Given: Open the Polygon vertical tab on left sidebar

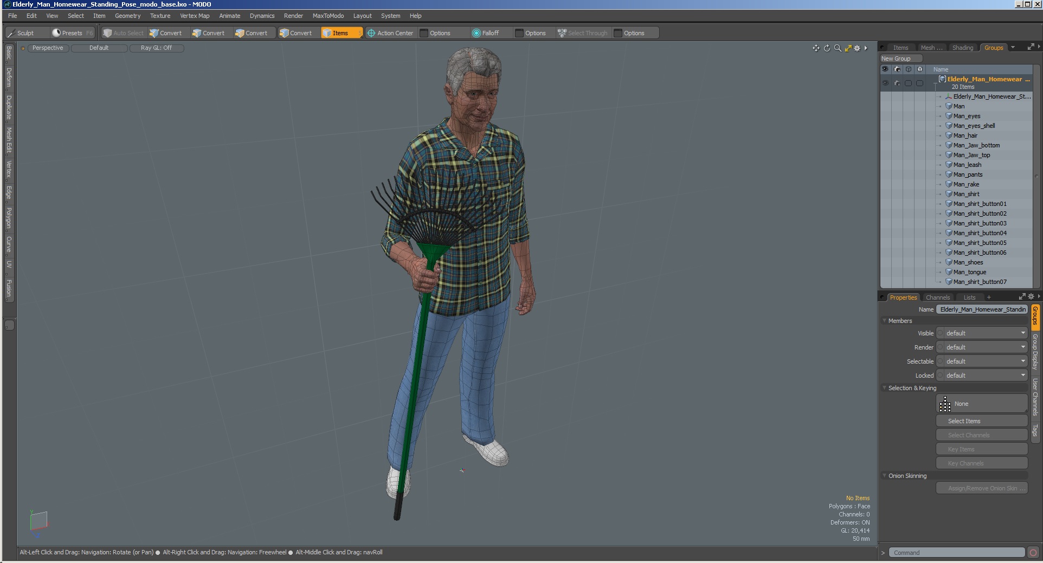Looking at the screenshot, I should click(9, 218).
